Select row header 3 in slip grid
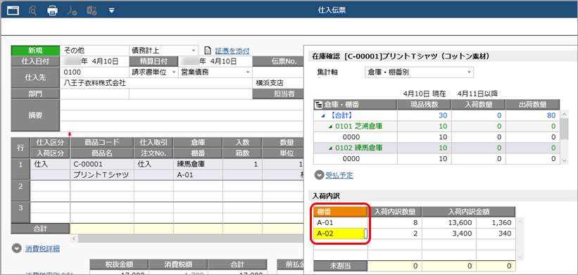This screenshot has height=275, width=578. pos(21,213)
